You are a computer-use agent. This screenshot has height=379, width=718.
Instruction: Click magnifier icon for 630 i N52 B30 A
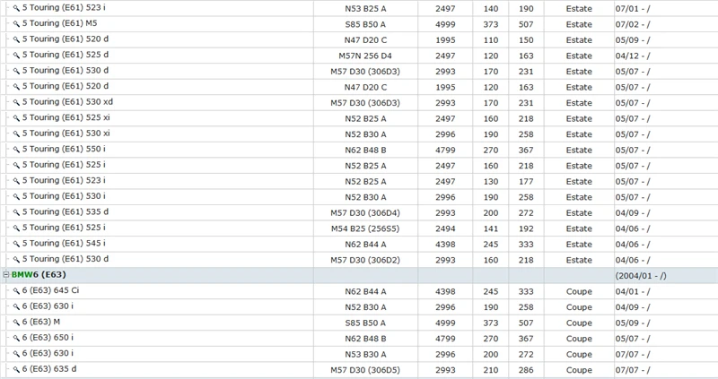pyautogui.click(x=16, y=306)
